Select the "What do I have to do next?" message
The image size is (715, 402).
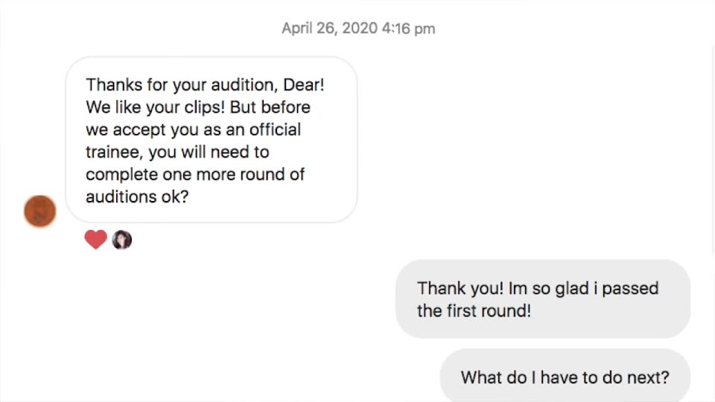pyautogui.click(x=565, y=377)
